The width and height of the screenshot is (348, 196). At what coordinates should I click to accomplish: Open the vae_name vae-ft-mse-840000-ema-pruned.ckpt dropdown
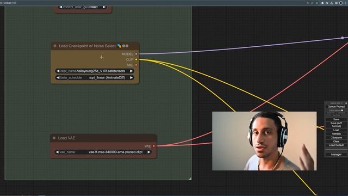tap(103, 152)
